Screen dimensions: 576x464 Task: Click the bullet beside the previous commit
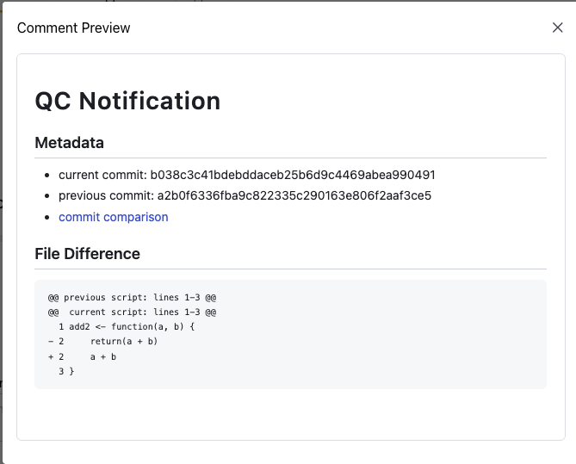click(x=47, y=196)
